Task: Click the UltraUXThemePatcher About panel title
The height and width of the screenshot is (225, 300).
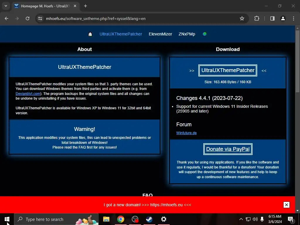Action: coord(85,67)
